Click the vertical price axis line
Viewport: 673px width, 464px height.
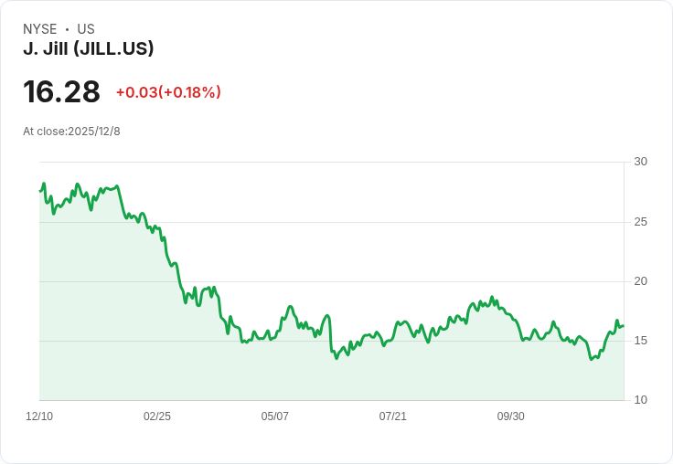[x=625, y=274]
